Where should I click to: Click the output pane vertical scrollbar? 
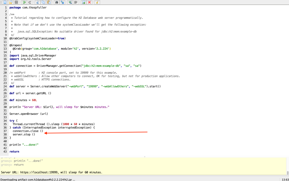coord(288,173)
